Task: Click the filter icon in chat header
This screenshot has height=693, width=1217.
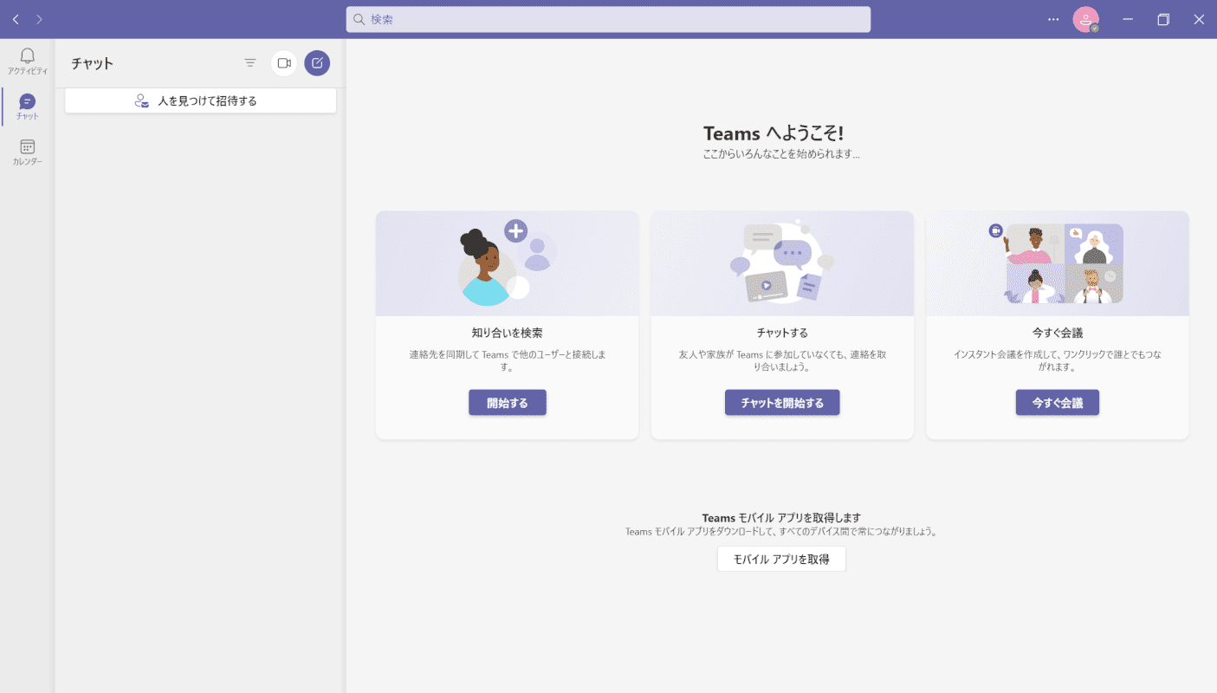Action: click(250, 63)
